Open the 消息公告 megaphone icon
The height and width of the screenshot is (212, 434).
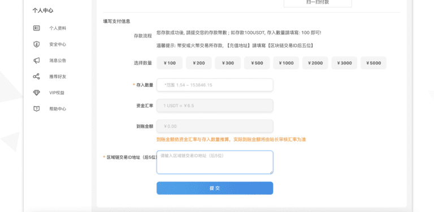coord(37,60)
